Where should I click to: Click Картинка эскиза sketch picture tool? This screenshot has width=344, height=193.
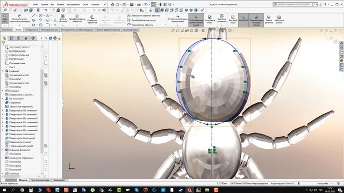coord(279,19)
